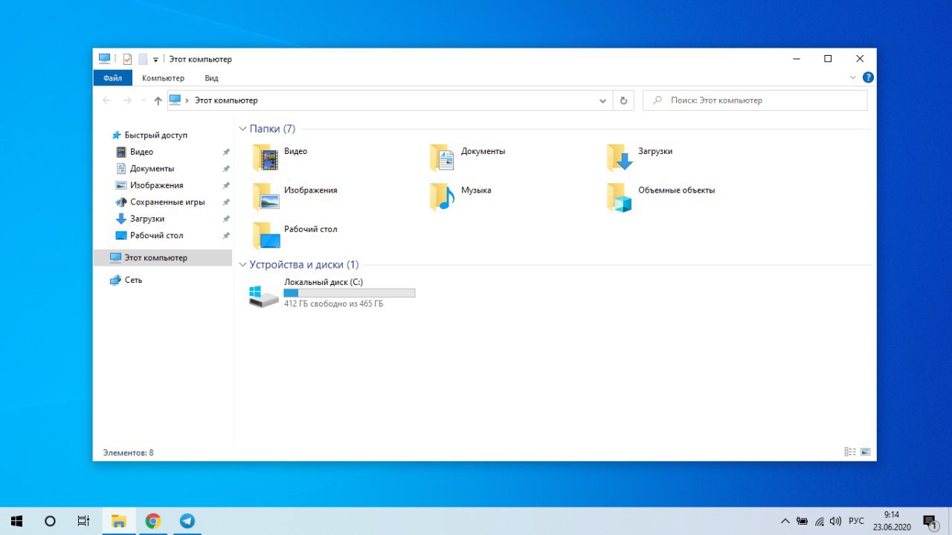Screen dimensions: 952x535
Task: Open the recent locations dropdown arrow
Action: [x=143, y=100]
